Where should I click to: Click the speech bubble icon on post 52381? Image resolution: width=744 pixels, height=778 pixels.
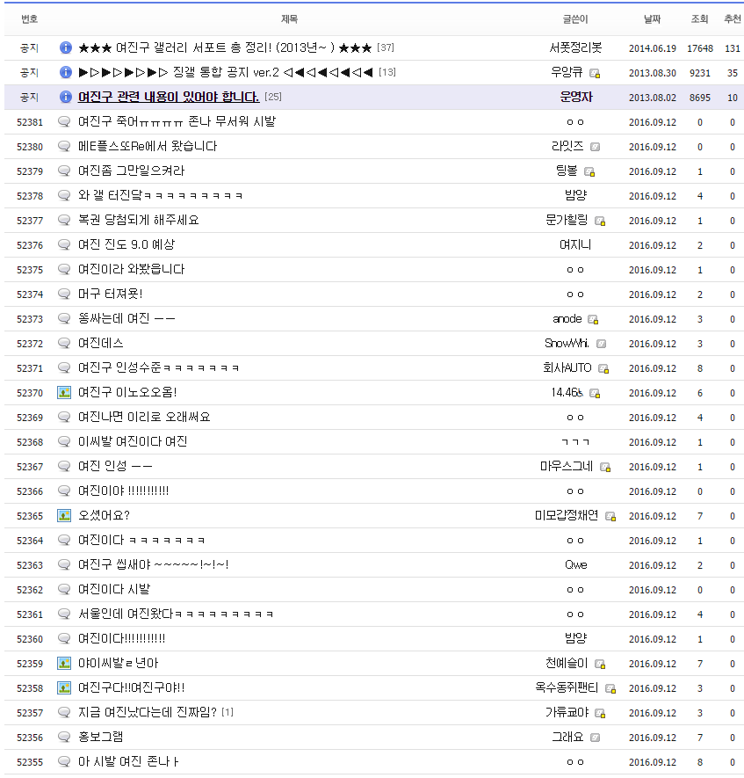(x=64, y=121)
